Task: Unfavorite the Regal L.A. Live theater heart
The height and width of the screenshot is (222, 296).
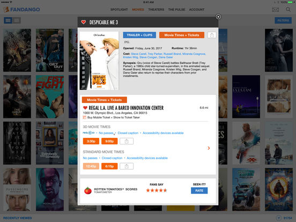Action: point(85,108)
